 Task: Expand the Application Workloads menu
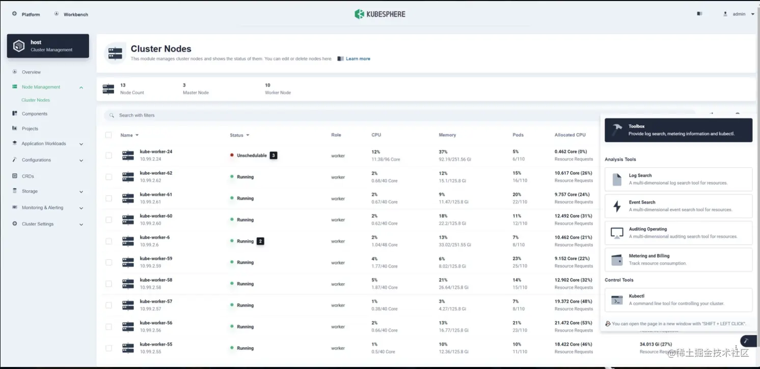pos(81,144)
